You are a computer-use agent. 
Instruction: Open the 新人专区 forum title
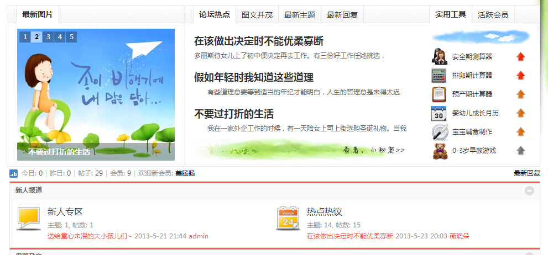coord(65,212)
